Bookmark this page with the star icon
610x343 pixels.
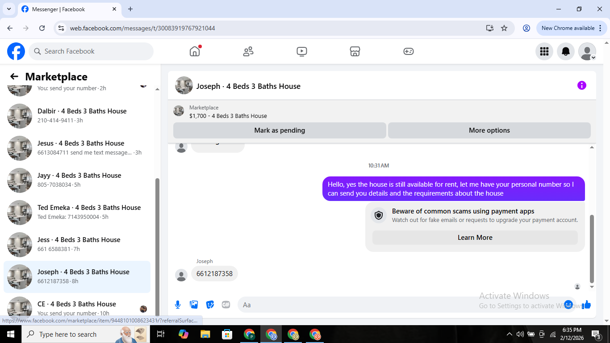[504, 28]
